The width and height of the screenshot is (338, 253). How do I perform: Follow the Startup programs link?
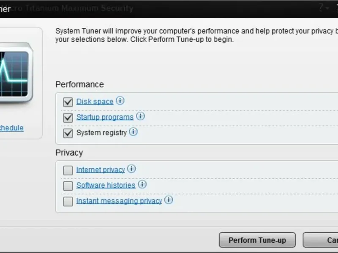[105, 117]
